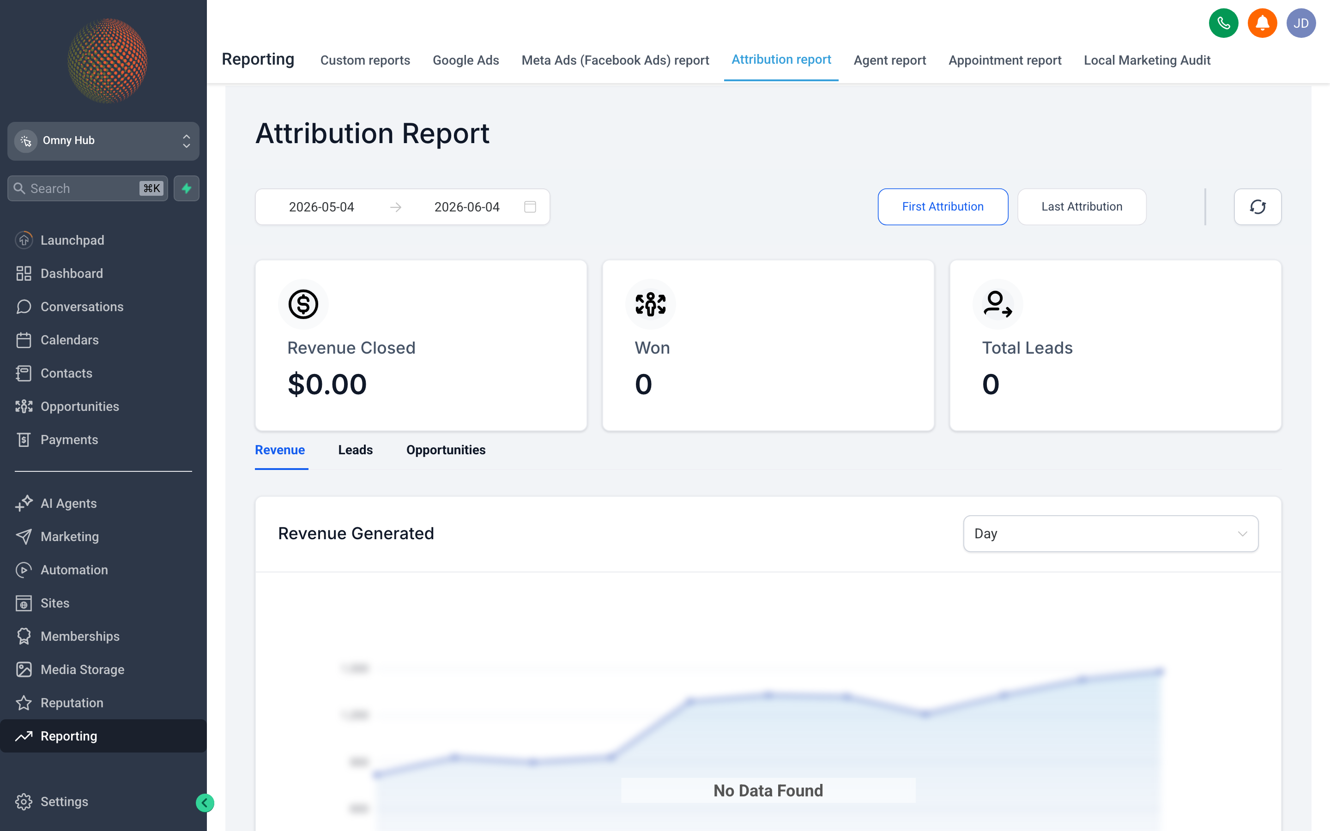1330x831 pixels.
Task: Click the Contacts sidebar icon
Action: click(24, 373)
